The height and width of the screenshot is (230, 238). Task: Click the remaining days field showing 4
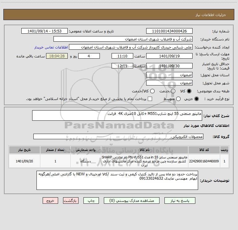click(x=89, y=56)
